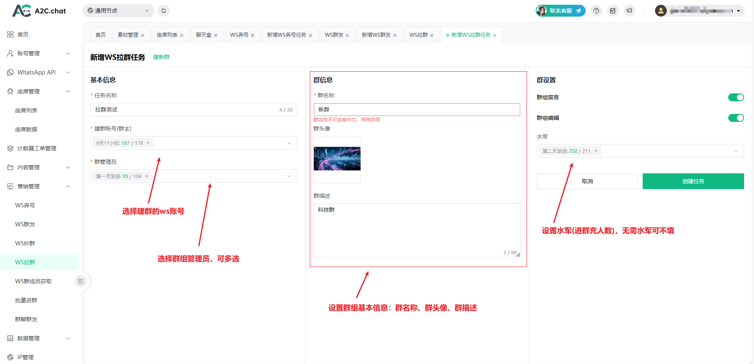This screenshot has height=364, width=754.
Task: Expand the 账号管理 sidebar menu
Action: 39,53
